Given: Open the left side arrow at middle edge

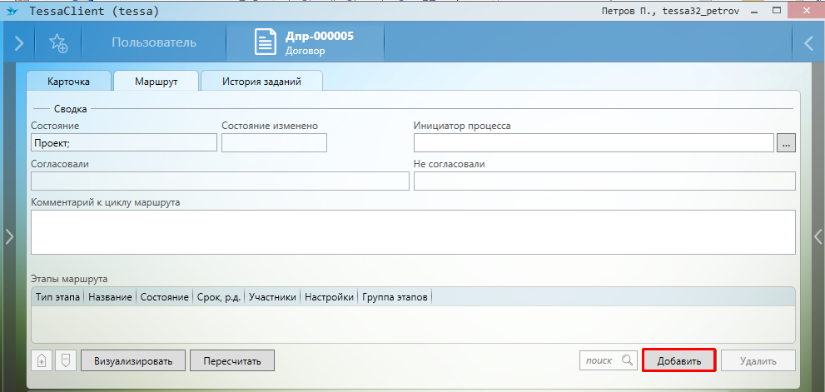Looking at the screenshot, I should click(x=9, y=236).
